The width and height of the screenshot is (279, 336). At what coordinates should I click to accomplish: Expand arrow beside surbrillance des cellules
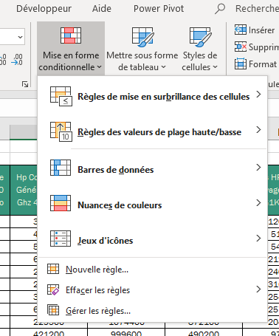click(x=258, y=95)
